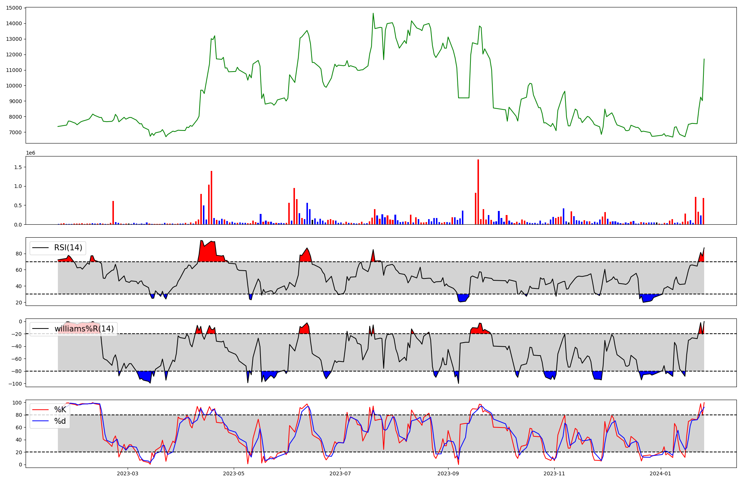Click the 2024-01 x-axis date label
Image resolution: width=742 pixels, height=482 pixels.
coord(661,473)
